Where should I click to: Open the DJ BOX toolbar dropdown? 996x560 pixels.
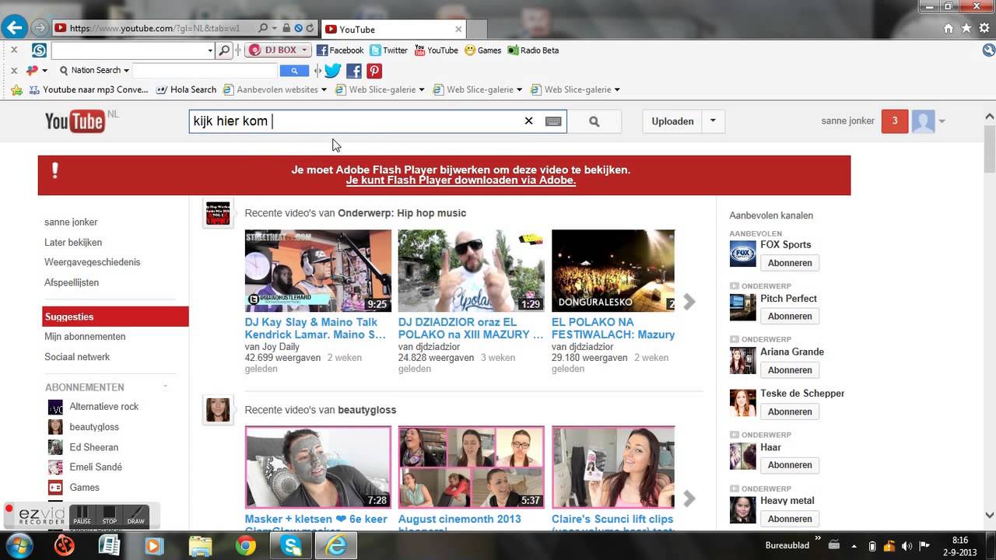click(x=304, y=51)
